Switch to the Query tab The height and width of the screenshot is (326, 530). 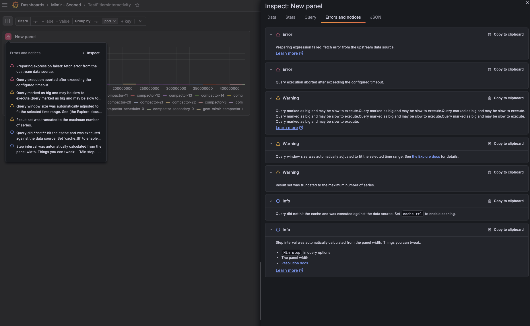[310, 17]
